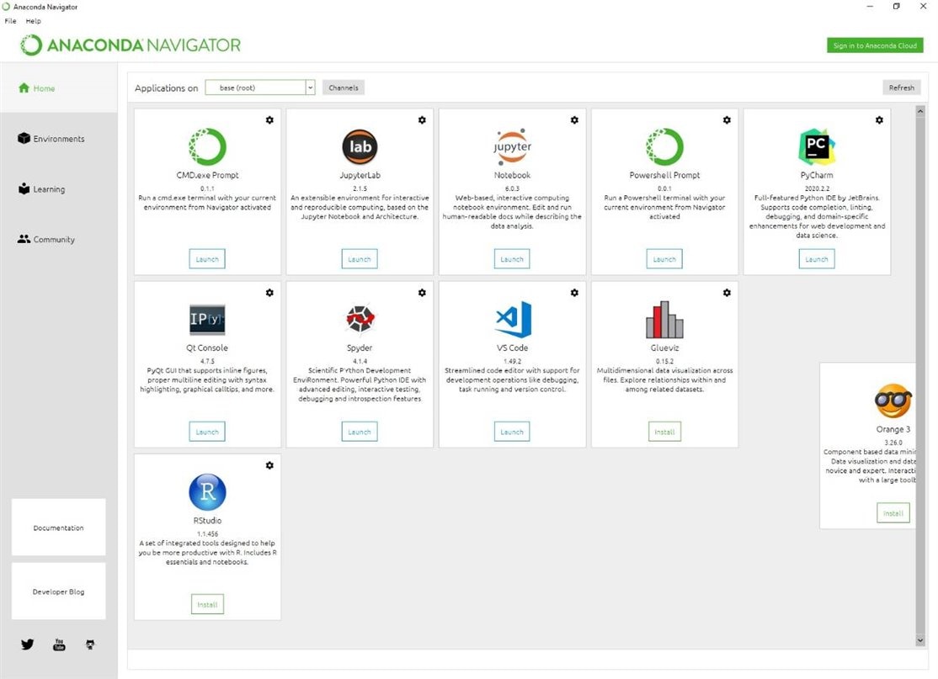
Task: Open Anaconda YouTube link icon
Action: pyautogui.click(x=59, y=645)
